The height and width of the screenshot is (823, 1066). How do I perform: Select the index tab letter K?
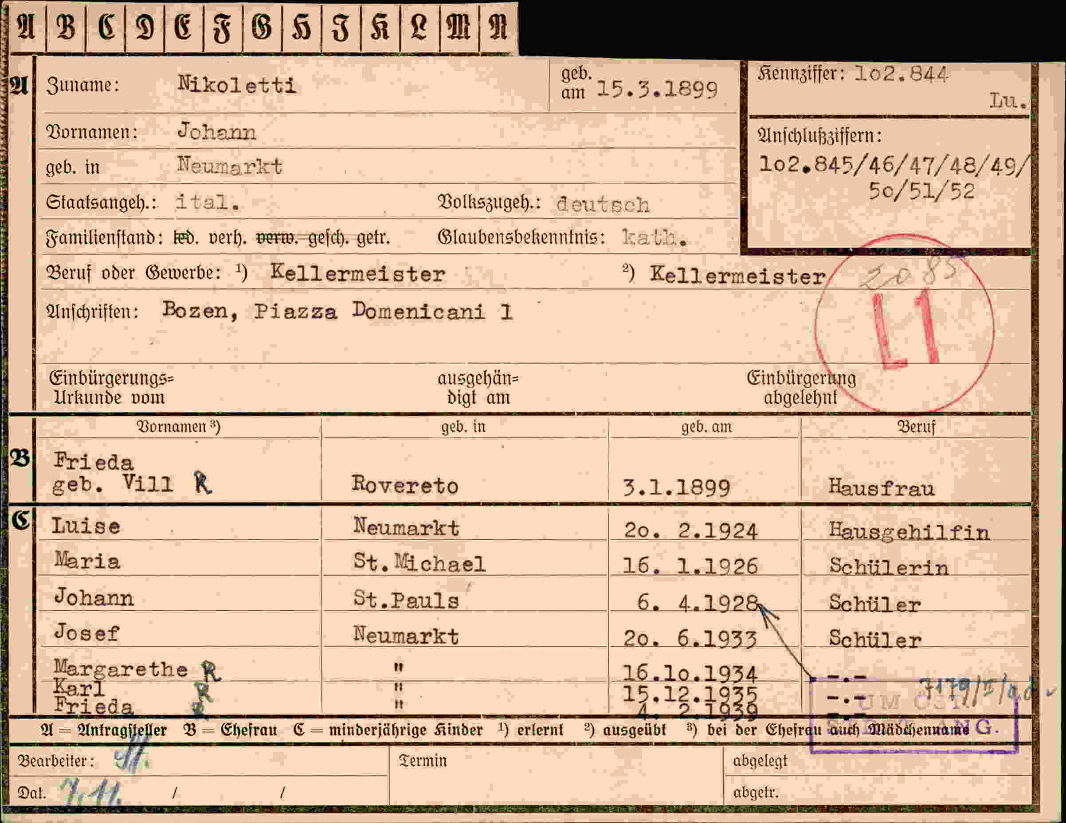pyautogui.click(x=380, y=27)
